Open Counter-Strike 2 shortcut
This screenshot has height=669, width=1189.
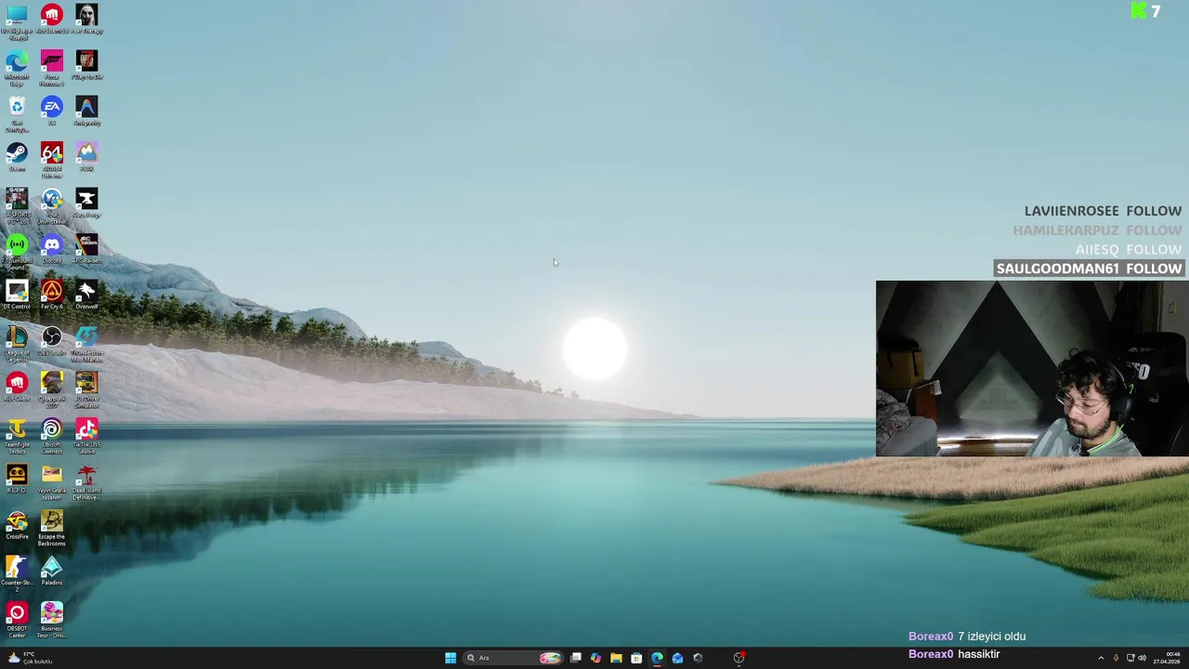pos(17,574)
